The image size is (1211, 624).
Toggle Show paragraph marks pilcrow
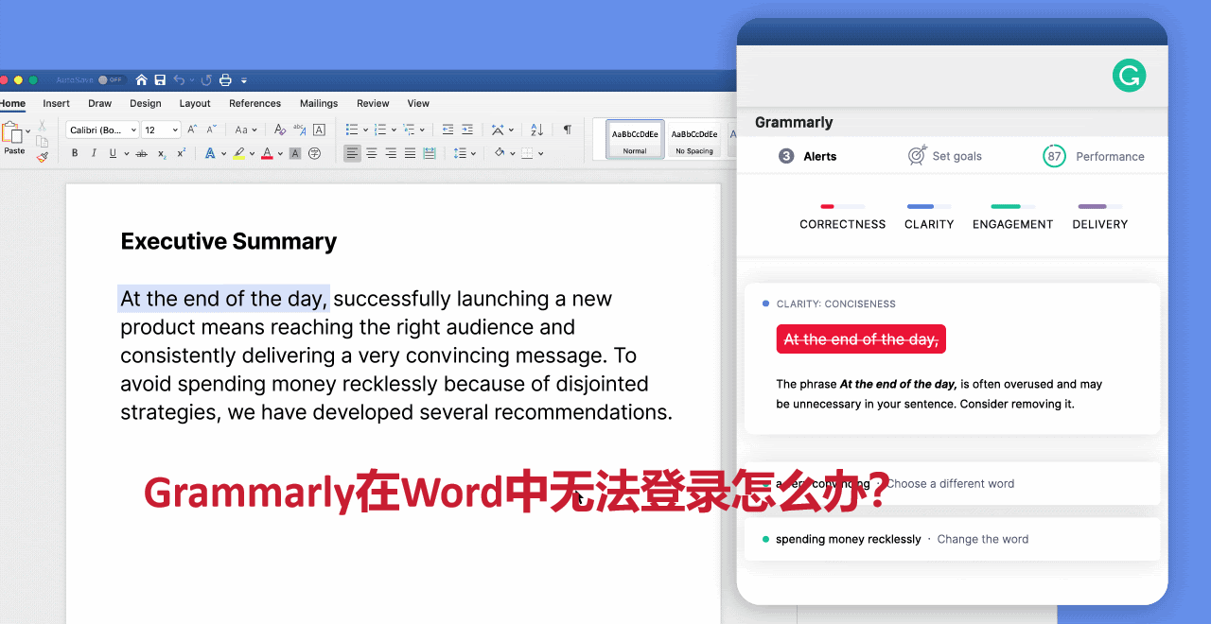point(568,130)
